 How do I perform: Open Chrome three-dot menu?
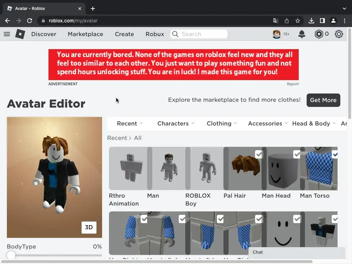344,21
